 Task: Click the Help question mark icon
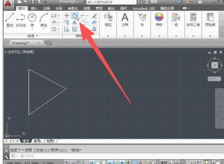(200, 2)
